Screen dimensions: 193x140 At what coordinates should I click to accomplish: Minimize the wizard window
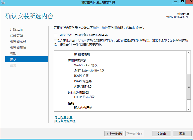point(175,2)
